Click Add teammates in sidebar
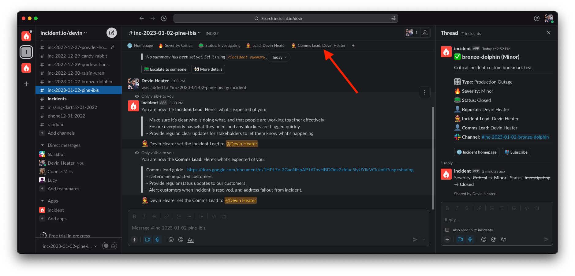575x276 pixels. click(79, 188)
